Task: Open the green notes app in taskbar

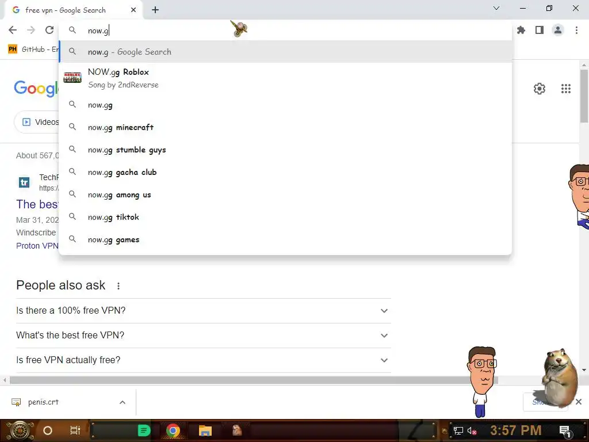Action: click(x=144, y=430)
